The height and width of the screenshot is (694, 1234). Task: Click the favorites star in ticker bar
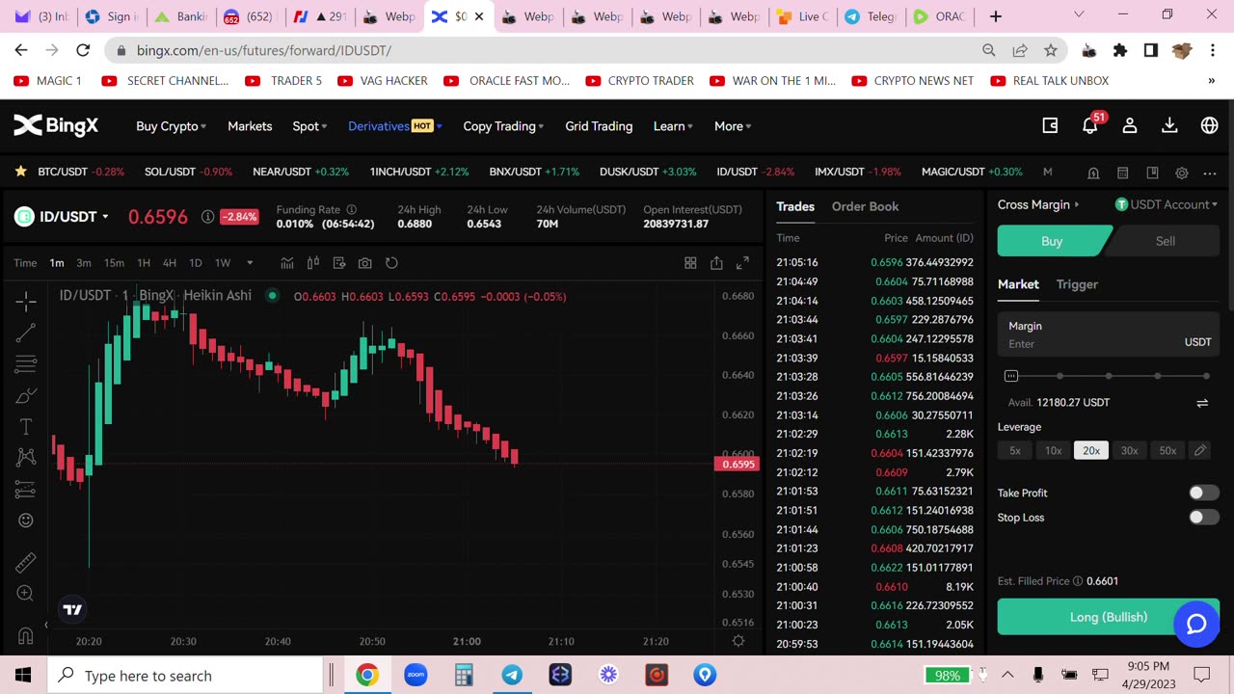[x=20, y=172]
